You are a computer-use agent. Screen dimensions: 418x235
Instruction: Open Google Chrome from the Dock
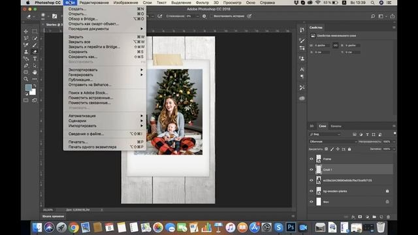pyautogui.click(x=74, y=228)
